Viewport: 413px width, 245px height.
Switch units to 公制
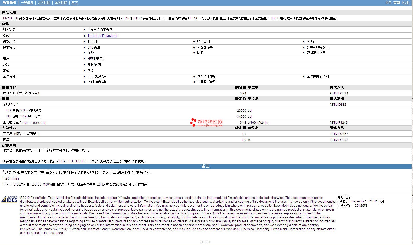[x=406, y=3]
